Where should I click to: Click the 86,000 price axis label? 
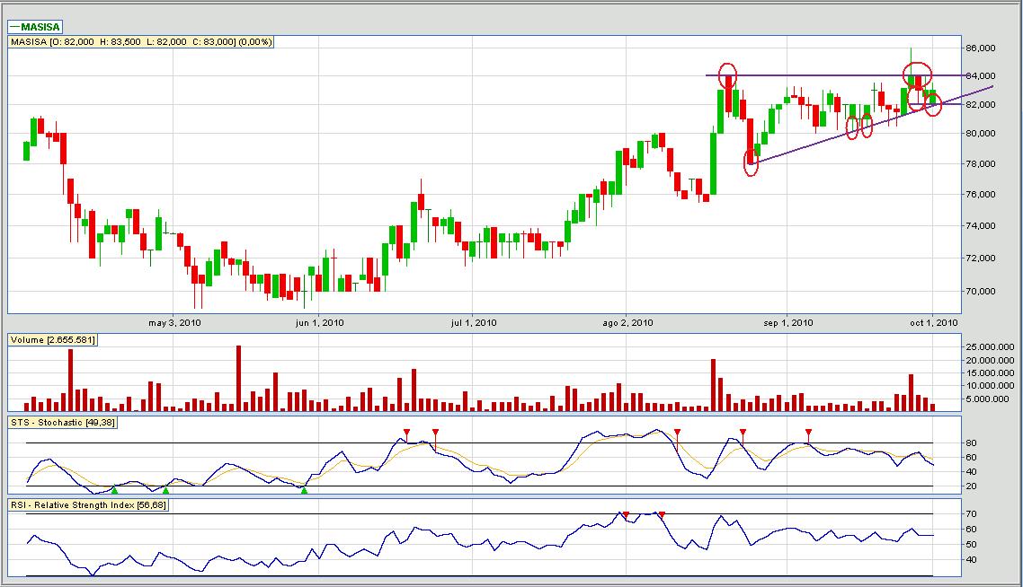[x=982, y=48]
